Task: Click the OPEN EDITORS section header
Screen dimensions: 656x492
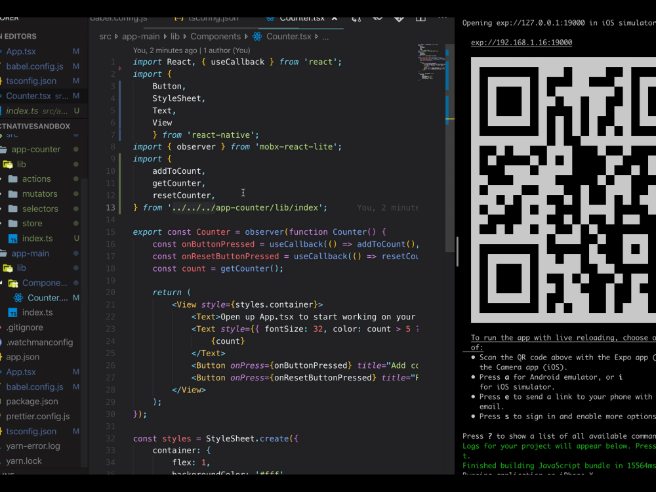Action: click(18, 36)
